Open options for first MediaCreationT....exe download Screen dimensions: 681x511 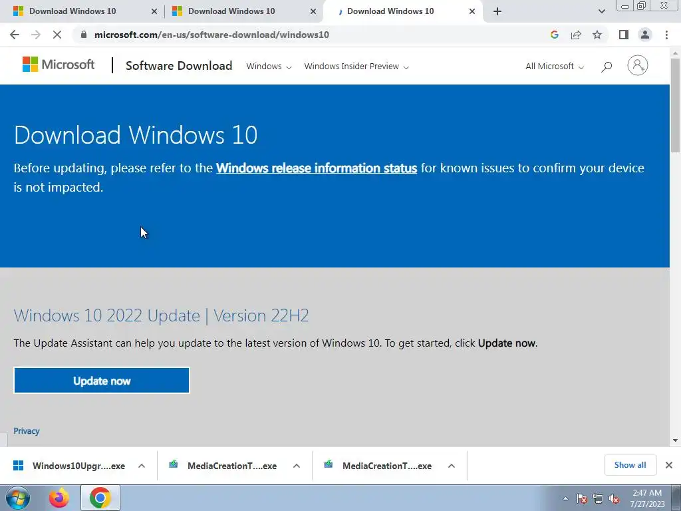click(297, 466)
